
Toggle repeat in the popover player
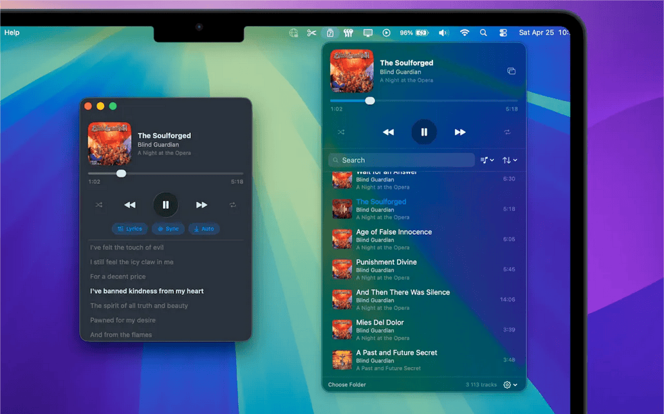click(x=507, y=132)
